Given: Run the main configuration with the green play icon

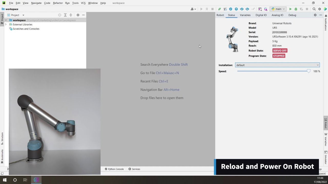Looking at the screenshot, I should (x=290, y=9).
